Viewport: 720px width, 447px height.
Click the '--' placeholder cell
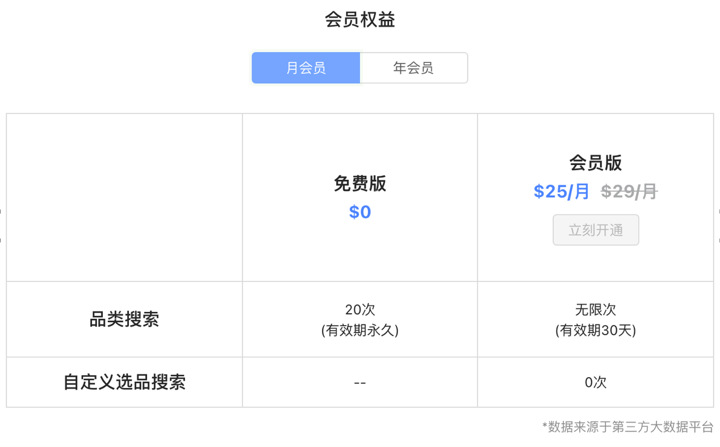click(x=359, y=382)
